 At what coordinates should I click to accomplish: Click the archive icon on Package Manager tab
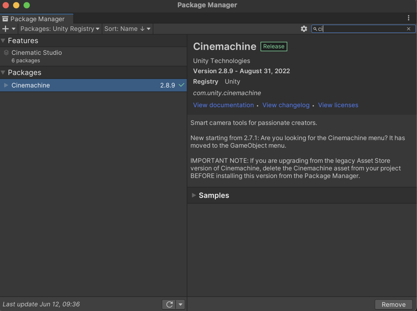(5, 19)
